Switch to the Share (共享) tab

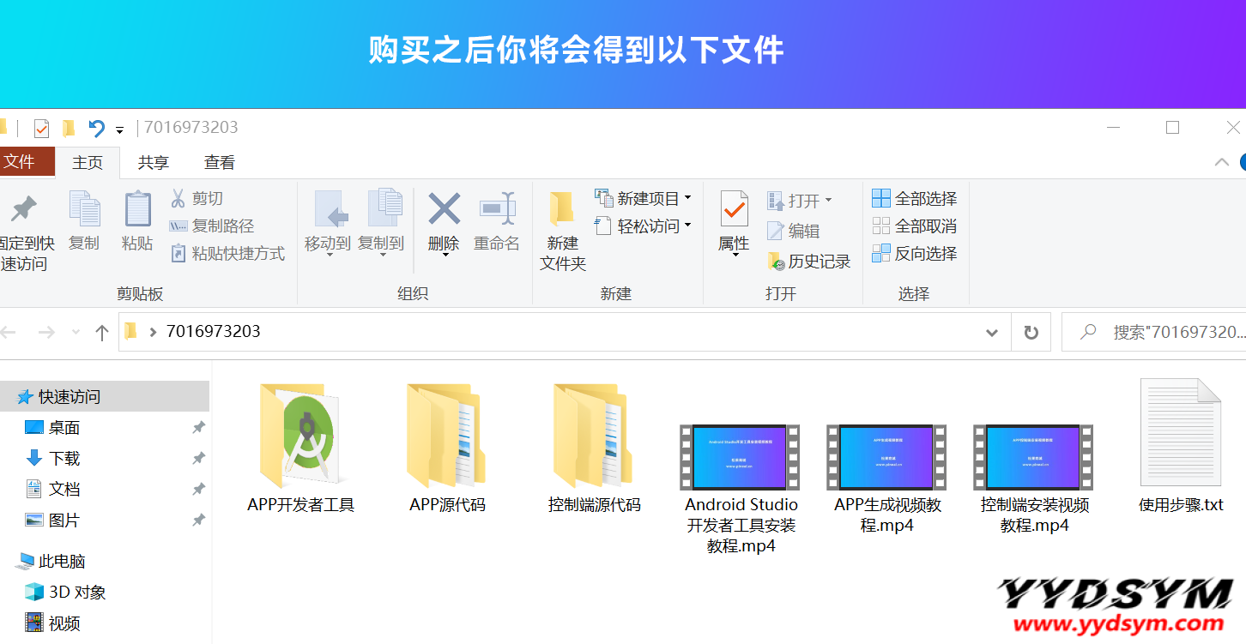tap(154, 162)
